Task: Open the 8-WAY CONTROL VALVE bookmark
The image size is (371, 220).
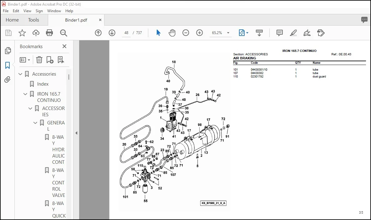Action: (58, 183)
